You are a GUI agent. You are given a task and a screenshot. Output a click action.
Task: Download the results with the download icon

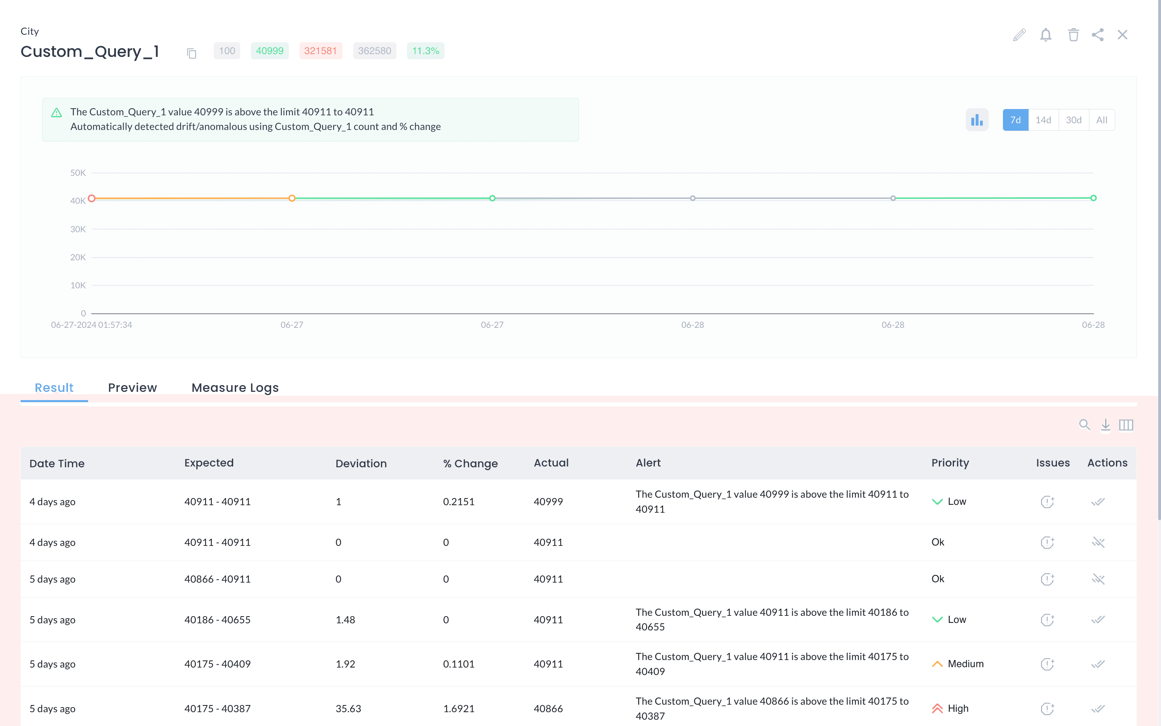pyautogui.click(x=1106, y=425)
